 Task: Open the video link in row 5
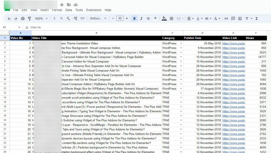point(233,57)
